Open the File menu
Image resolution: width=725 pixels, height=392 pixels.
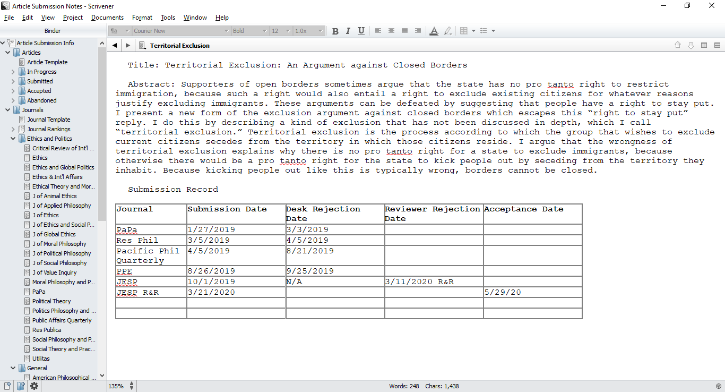[9, 18]
